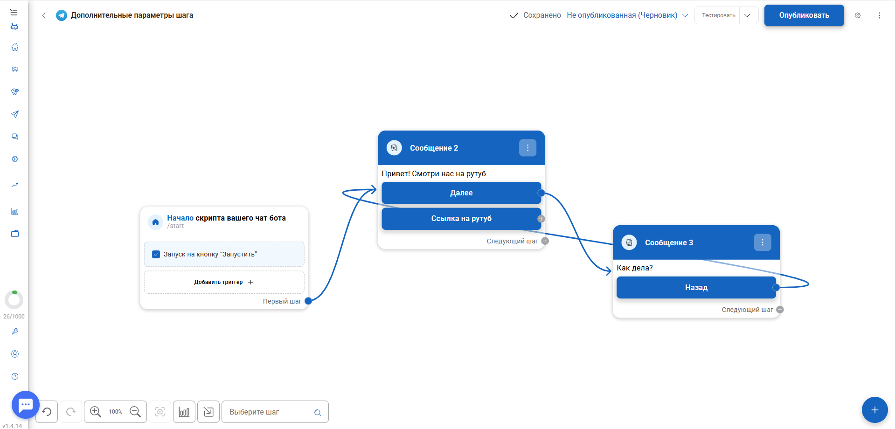Viewport: 895px width, 429px height.
Task: Open the three-dot menu of Сообщение 2
Action: click(527, 148)
